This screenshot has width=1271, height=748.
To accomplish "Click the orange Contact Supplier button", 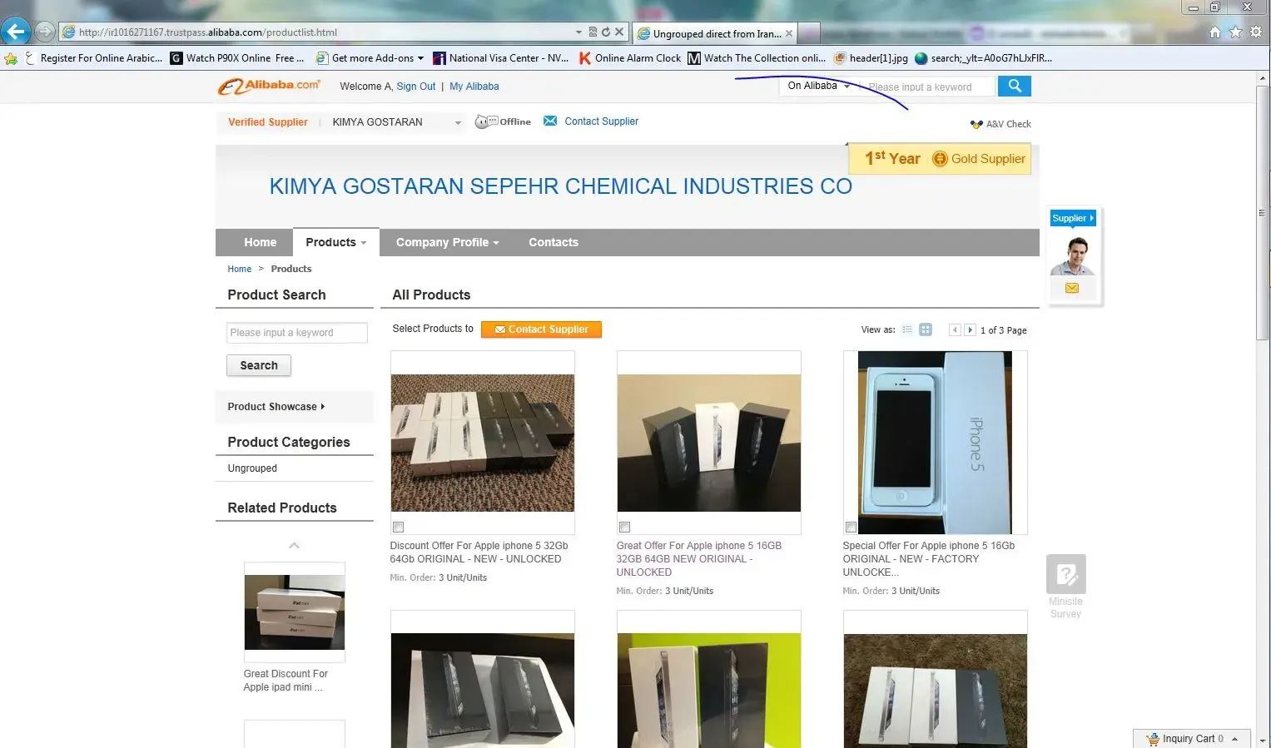I will tap(541, 329).
